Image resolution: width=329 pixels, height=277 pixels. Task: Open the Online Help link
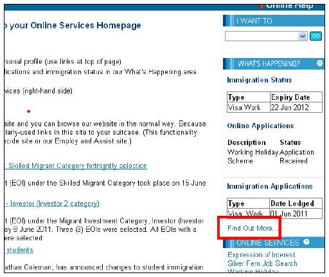point(290,6)
